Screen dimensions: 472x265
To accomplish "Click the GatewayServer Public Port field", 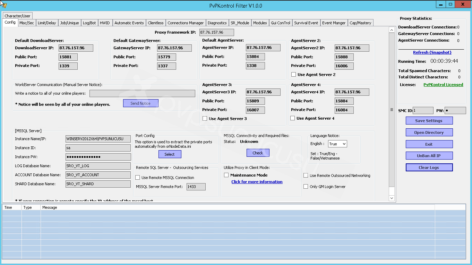I will (x=166, y=57).
